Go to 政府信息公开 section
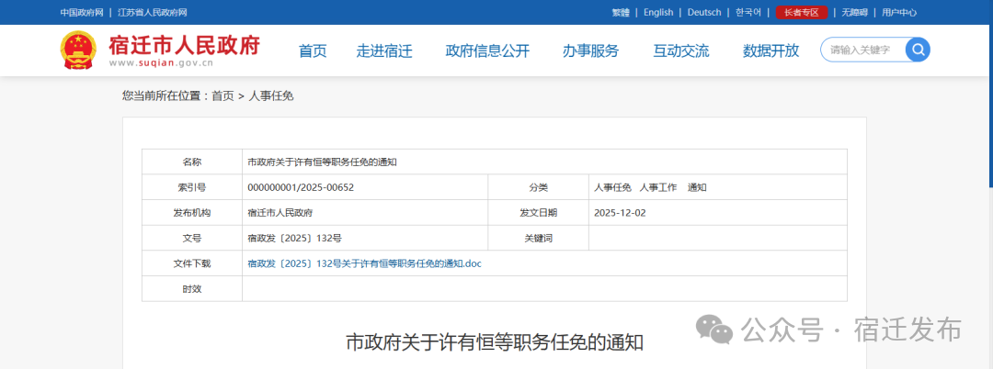 tap(487, 51)
